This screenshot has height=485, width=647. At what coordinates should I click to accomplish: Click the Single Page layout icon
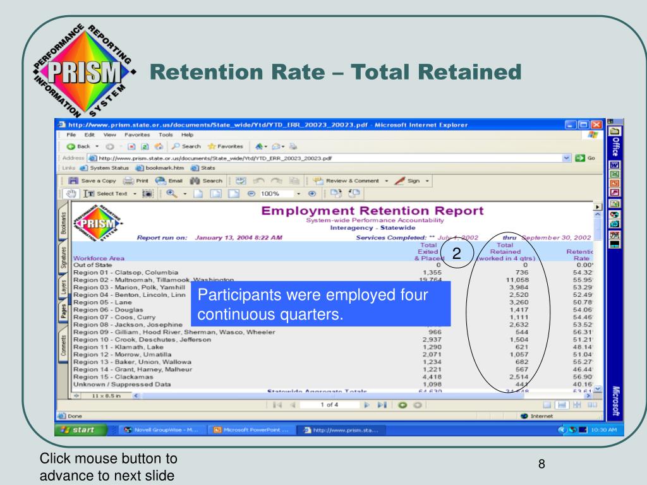click(547, 405)
